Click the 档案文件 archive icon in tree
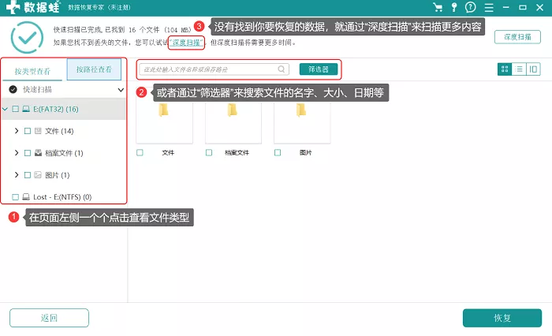The width and height of the screenshot is (552, 336). coord(38,153)
